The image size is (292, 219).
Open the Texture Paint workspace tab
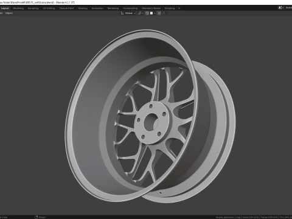pyautogui.click(x=66, y=9)
